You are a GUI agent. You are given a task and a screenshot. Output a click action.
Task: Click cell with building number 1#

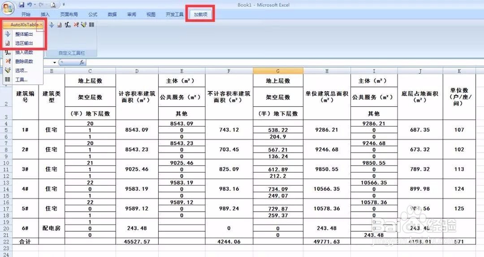(x=25, y=130)
